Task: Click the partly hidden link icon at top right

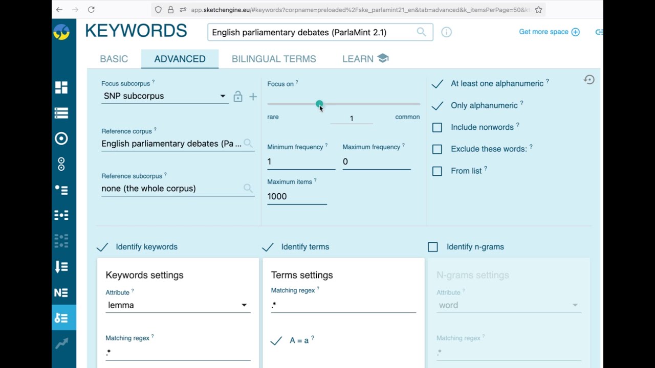Action: tap(599, 32)
